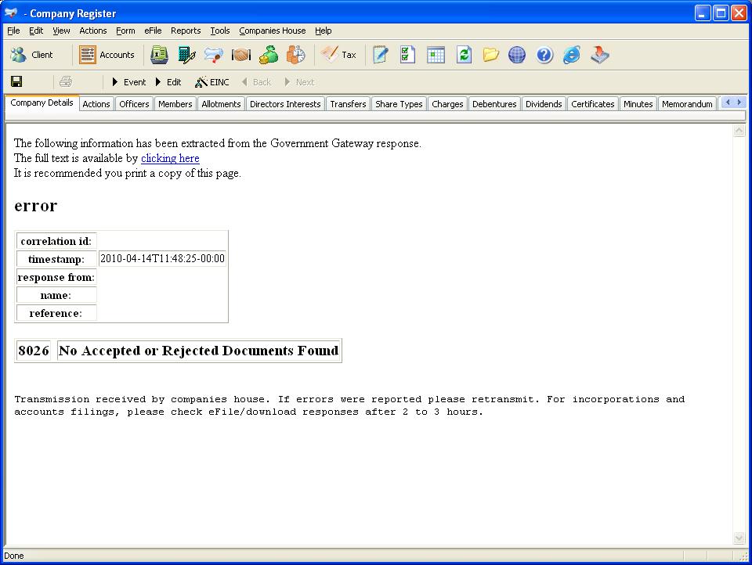Image resolution: width=752 pixels, height=565 pixels.
Task: Click the timestamp value 2010-04-14T11:48:25-00:00
Action: pos(162,259)
